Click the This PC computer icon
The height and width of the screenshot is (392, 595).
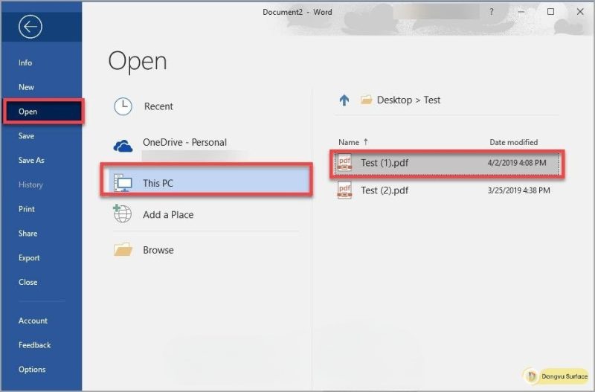point(123,183)
